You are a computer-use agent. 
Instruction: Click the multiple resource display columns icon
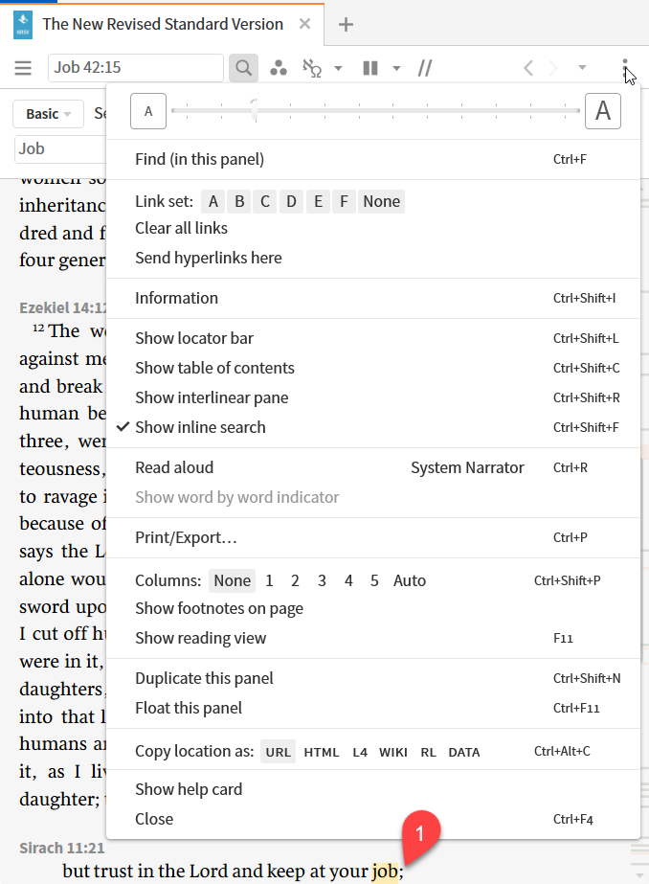(370, 68)
